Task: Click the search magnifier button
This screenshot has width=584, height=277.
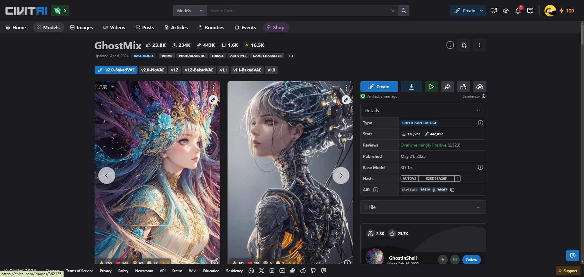Action: click(x=404, y=11)
